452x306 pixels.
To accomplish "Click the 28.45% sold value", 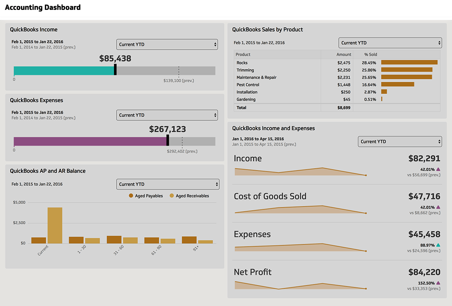I will click(369, 63).
